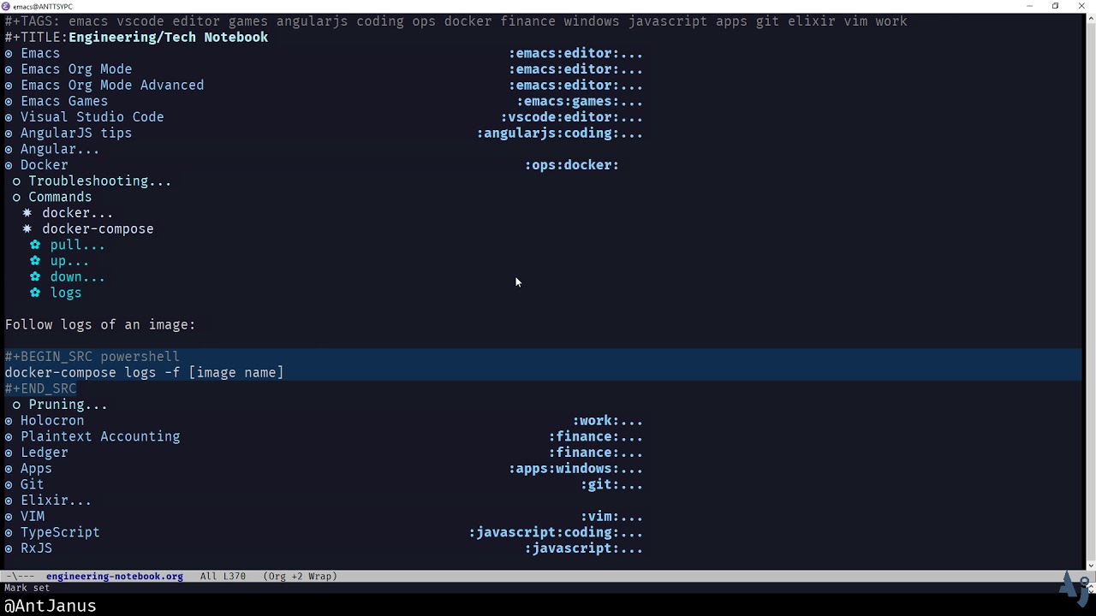Select the Apps heading
Viewport: 1096px width, 616px height.
click(x=36, y=469)
